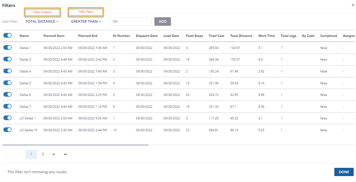Click the 09/30/2022 7:06 AM planned end

coord(93,48)
